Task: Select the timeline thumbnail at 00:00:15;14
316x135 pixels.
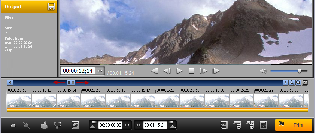Action: 69,100
